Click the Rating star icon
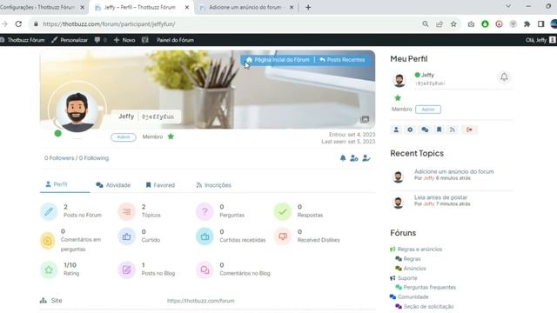This screenshot has width=557, height=313. 49,270
